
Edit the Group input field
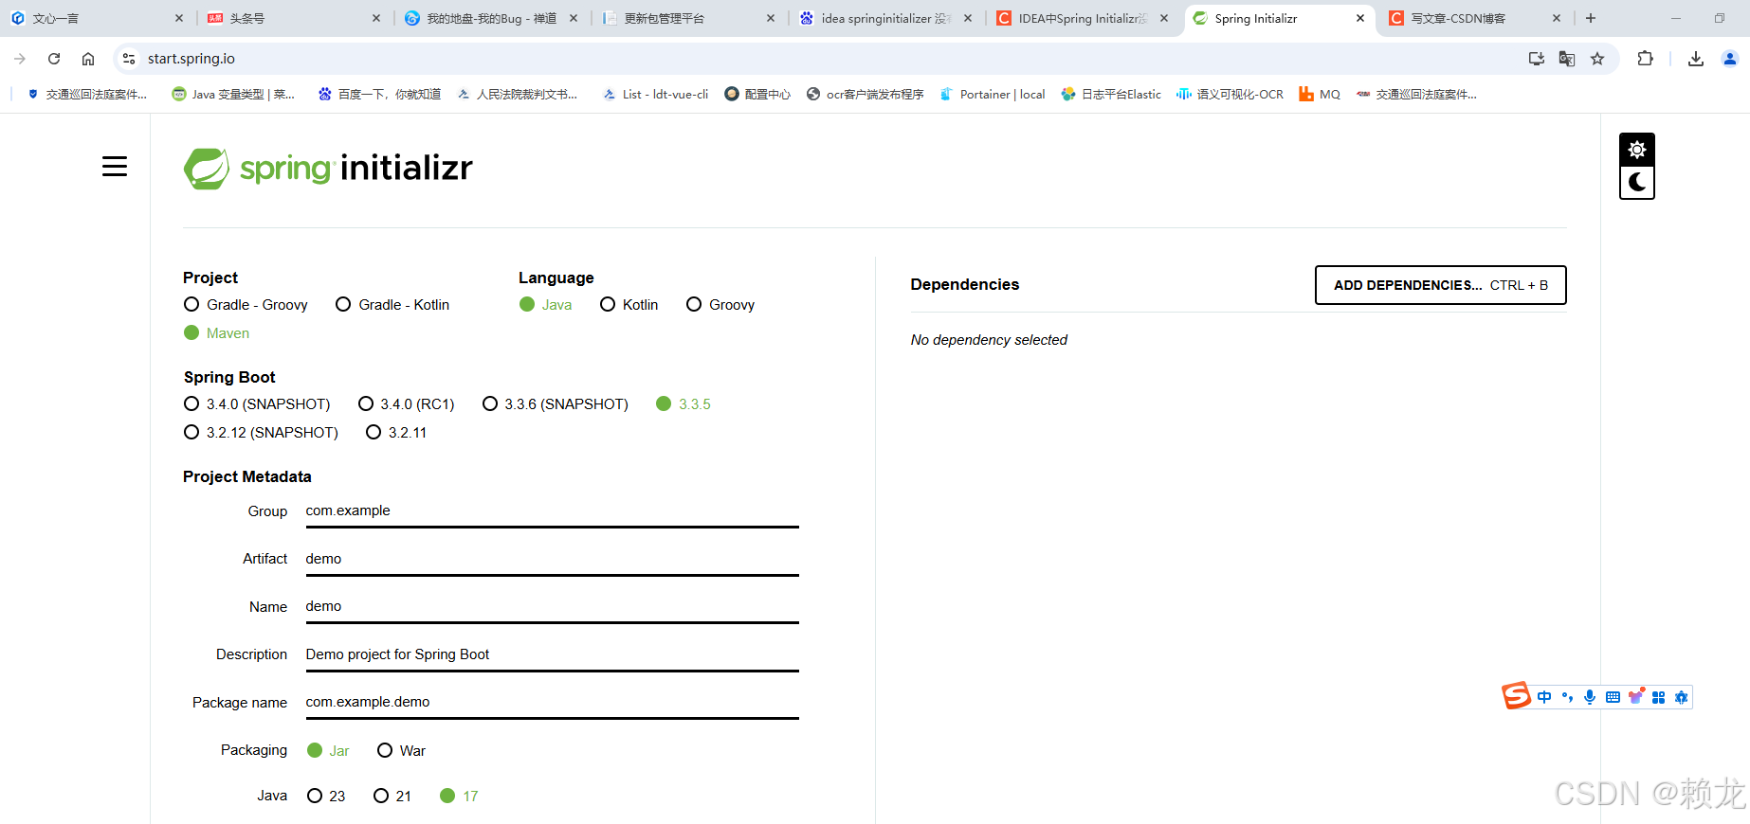click(552, 511)
